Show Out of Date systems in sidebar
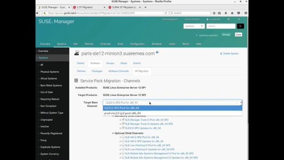Image resolution: width=284 pixels, height=160 pixels. click(47, 92)
